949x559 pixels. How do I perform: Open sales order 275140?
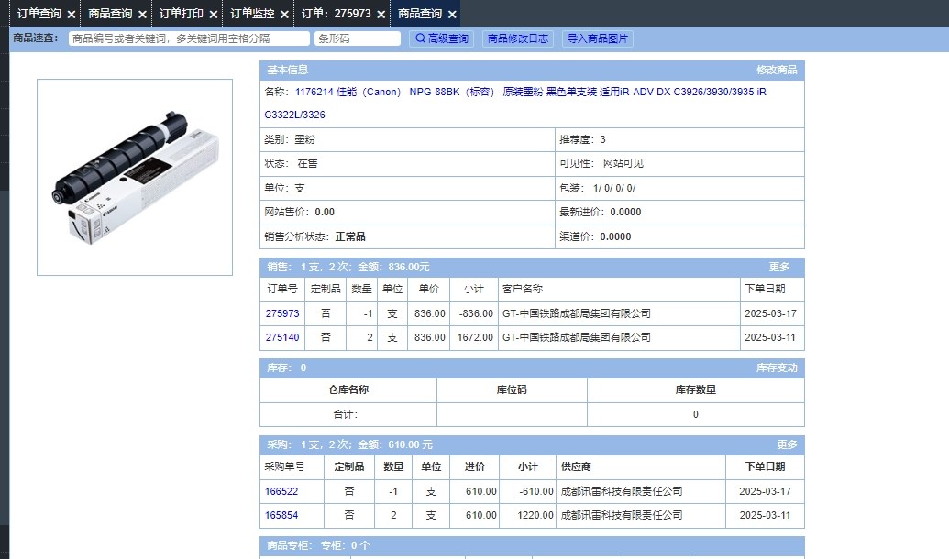(282, 337)
